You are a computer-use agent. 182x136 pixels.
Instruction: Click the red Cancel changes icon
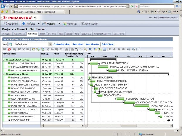[9, 49]
